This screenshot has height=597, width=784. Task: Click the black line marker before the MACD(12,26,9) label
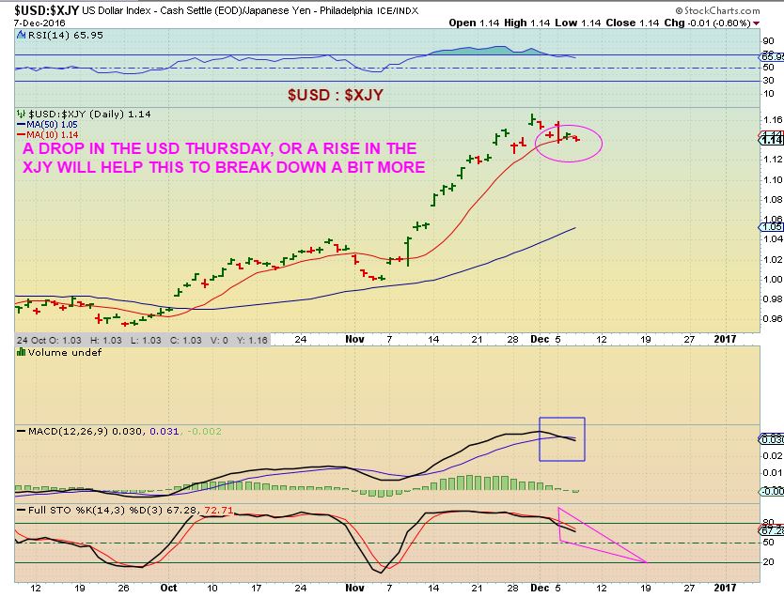[x=21, y=431]
